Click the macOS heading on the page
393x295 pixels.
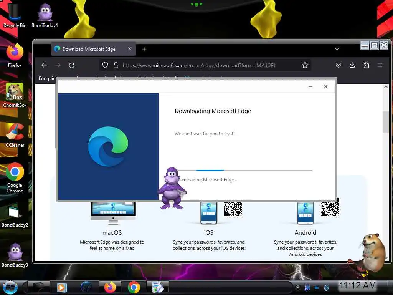click(112, 232)
